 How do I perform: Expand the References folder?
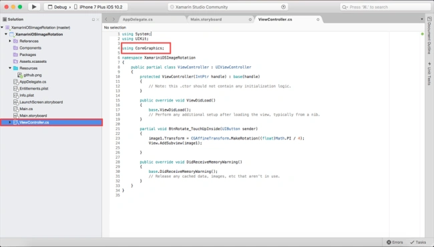tap(10, 41)
